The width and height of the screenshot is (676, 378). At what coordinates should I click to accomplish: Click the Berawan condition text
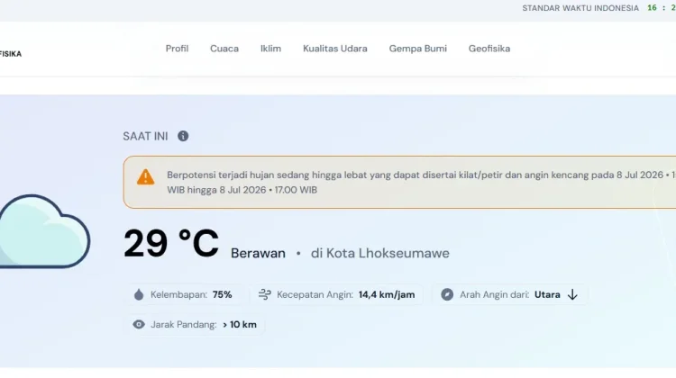tap(259, 253)
